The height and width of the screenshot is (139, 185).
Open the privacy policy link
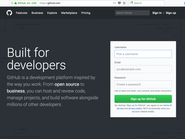click(x=135, y=108)
